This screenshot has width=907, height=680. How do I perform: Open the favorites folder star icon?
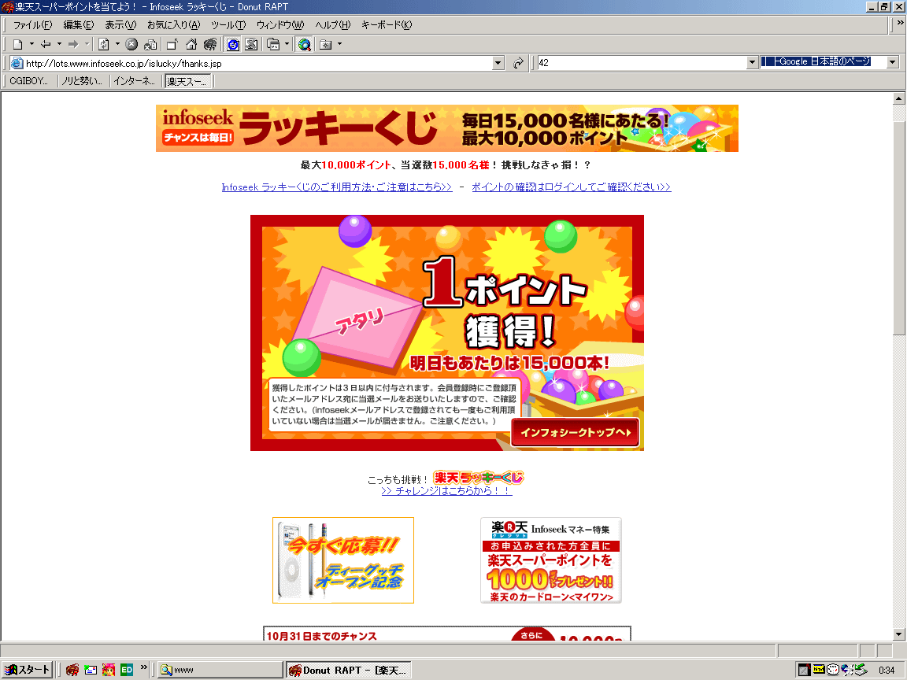[x=326, y=45]
